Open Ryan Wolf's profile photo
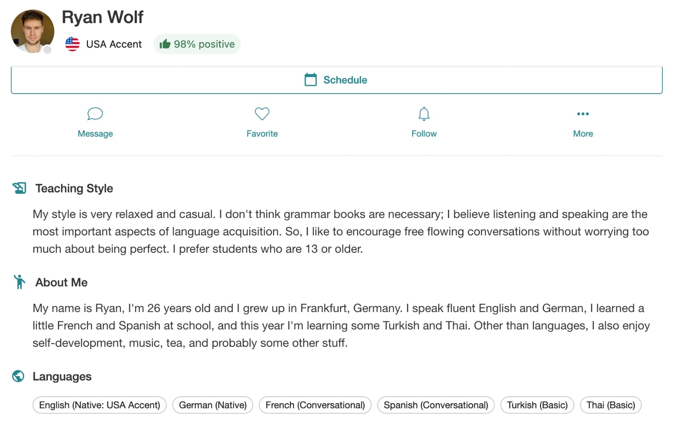 (x=32, y=31)
